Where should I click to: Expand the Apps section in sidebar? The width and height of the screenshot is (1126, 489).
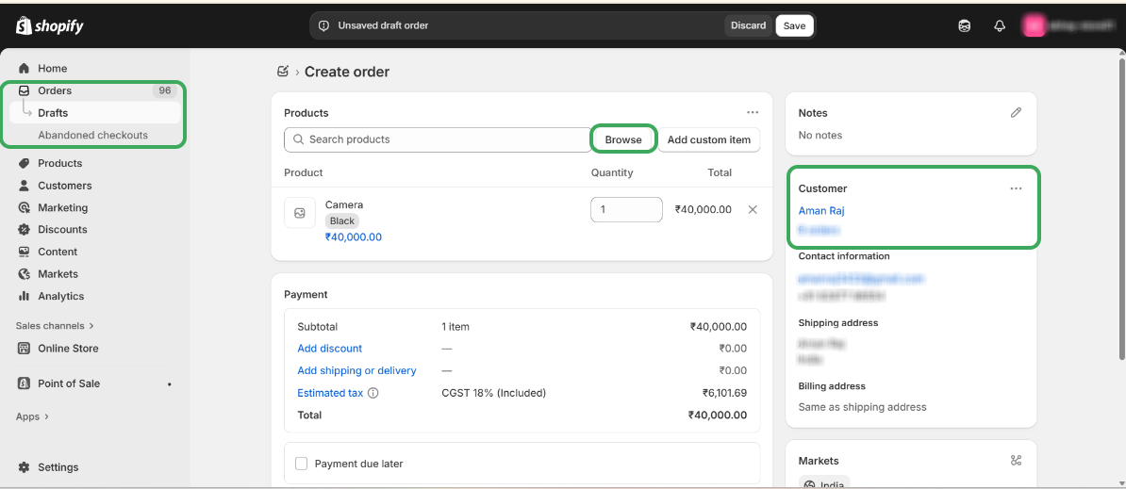point(32,416)
